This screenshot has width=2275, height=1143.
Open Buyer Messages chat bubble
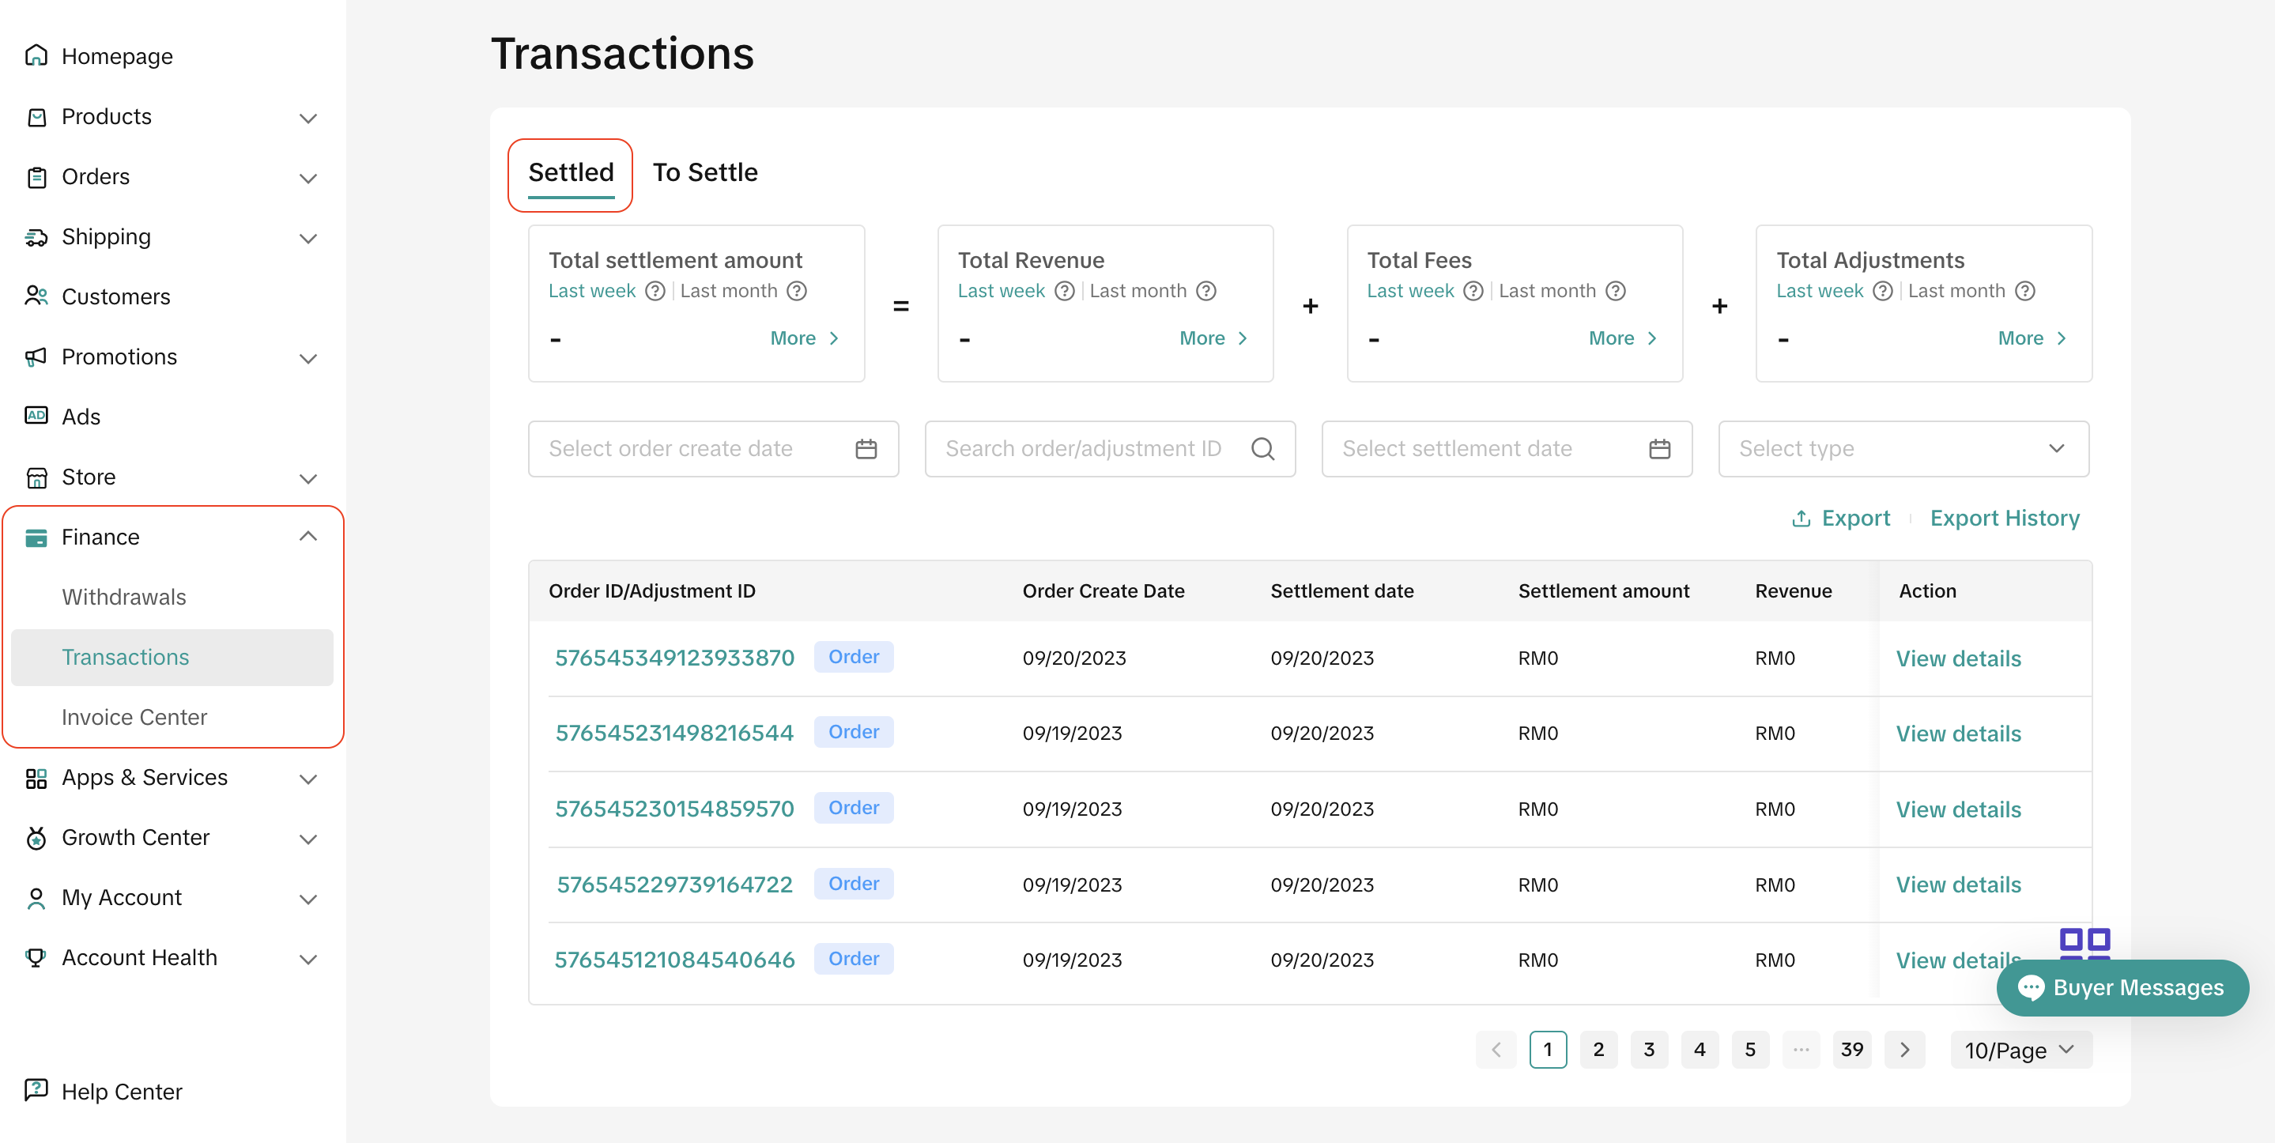click(2122, 986)
